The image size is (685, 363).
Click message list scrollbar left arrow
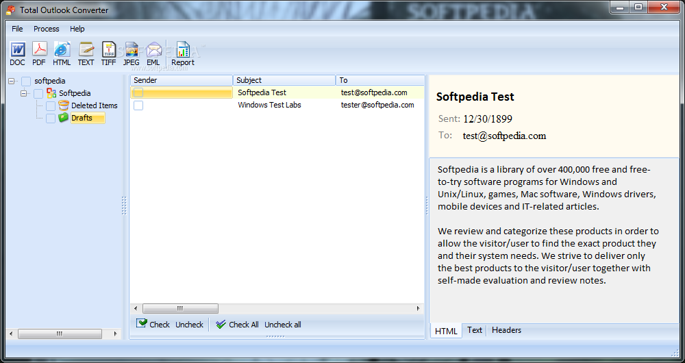click(x=136, y=308)
